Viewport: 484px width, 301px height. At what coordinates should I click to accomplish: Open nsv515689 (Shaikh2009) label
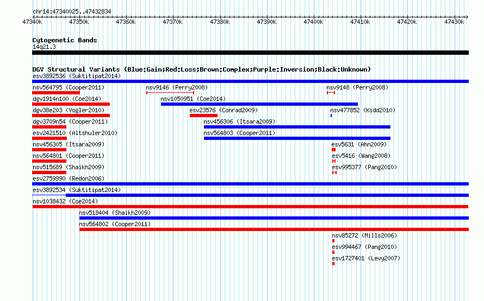pyautogui.click(x=69, y=167)
